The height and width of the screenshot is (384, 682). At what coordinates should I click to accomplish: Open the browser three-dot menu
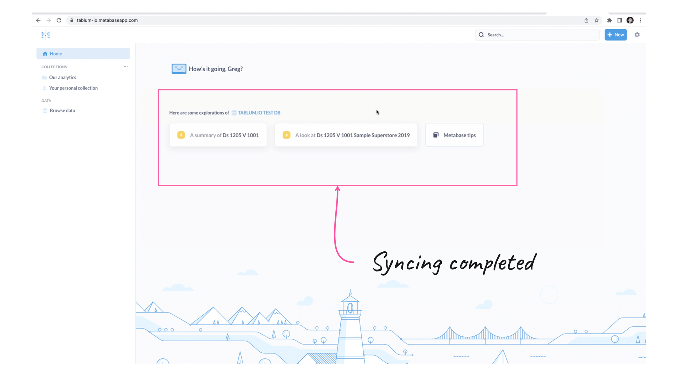click(x=640, y=20)
